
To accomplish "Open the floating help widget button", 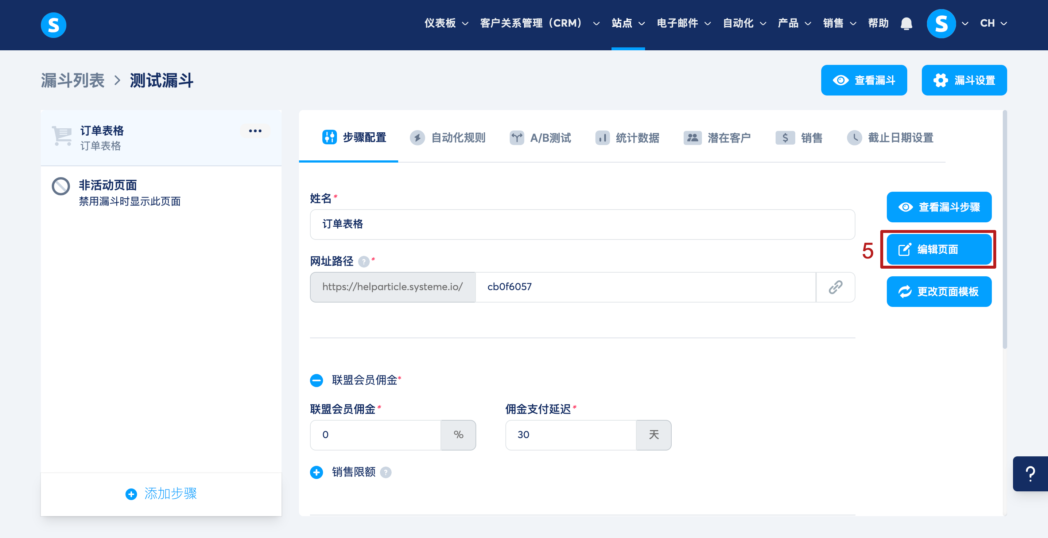I will pos(1030,474).
